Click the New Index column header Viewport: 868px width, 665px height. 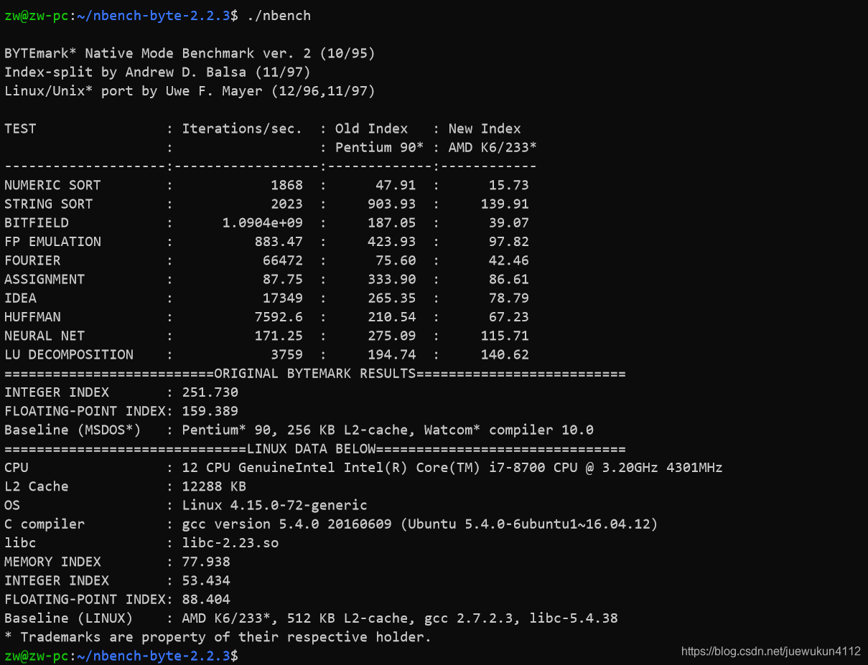pos(485,129)
